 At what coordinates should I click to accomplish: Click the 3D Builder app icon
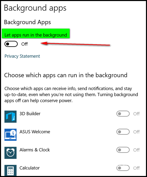[10, 117]
